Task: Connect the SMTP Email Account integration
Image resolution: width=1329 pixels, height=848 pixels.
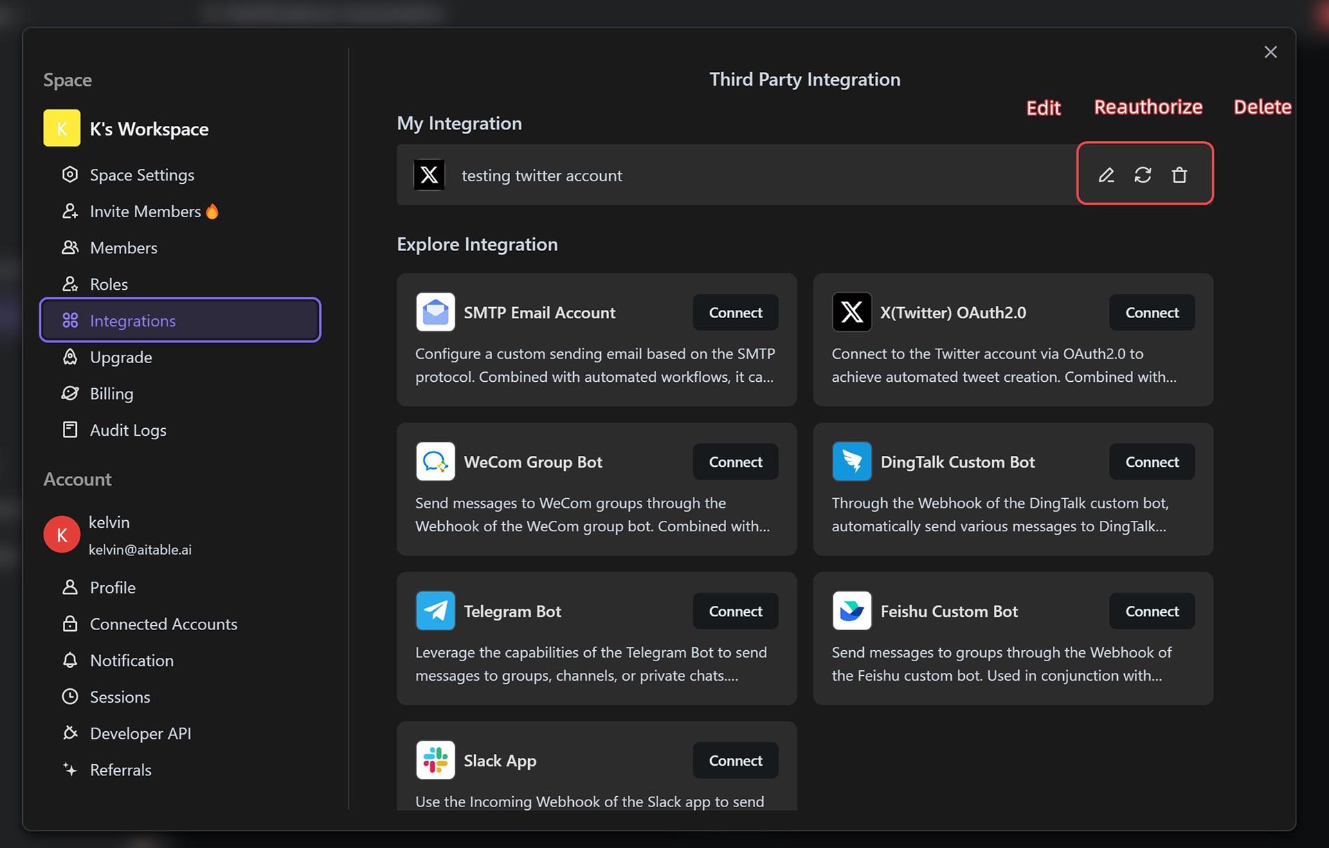Action: [x=735, y=312]
